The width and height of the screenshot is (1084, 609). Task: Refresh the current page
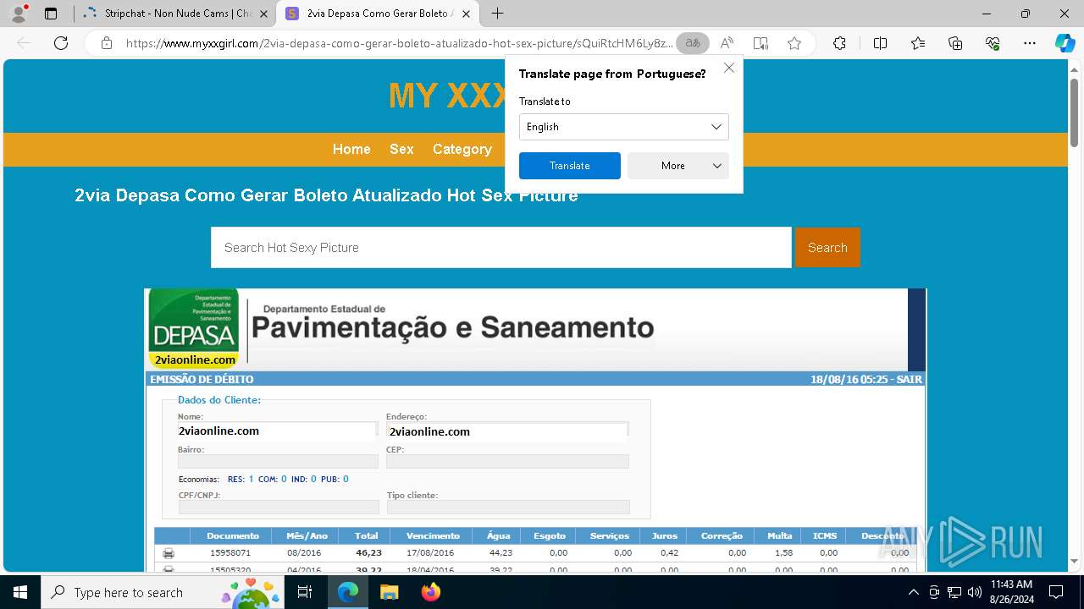61,43
